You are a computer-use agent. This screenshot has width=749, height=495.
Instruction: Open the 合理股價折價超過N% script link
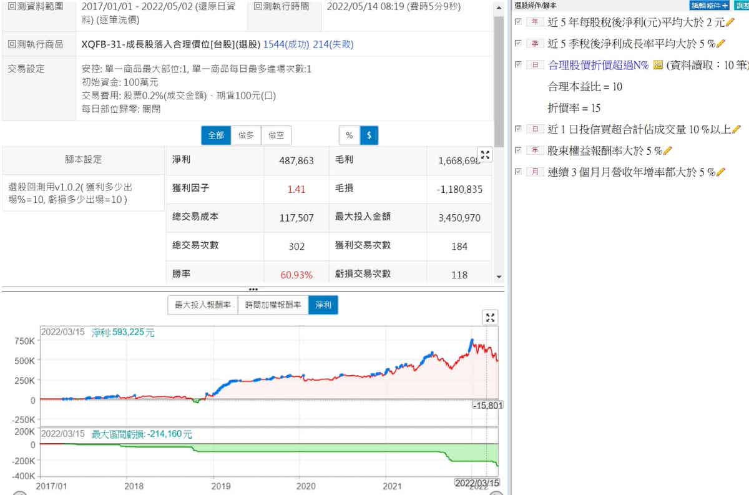coord(598,65)
